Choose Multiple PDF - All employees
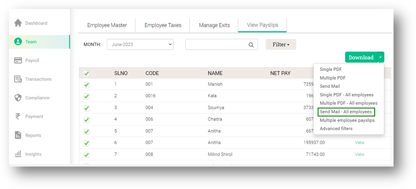 coord(349,103)
